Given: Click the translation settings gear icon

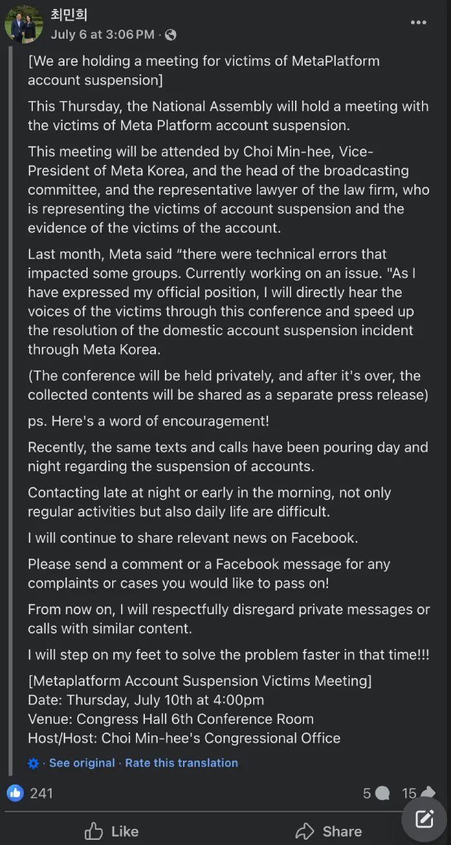Looking at the screenshot, I should [34, 763].
